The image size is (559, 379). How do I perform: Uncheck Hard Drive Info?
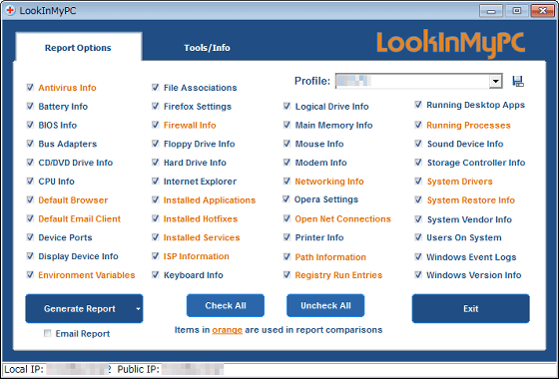tap(155, 163)
